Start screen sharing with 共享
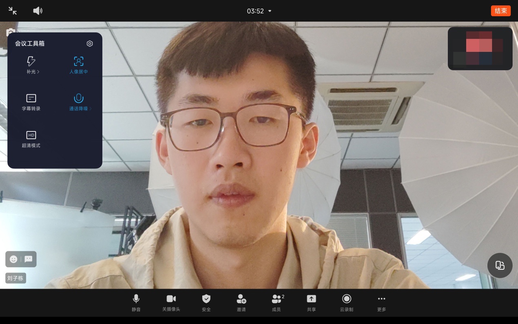The height and width of the screenshot is (324, 518). (312, 303)
